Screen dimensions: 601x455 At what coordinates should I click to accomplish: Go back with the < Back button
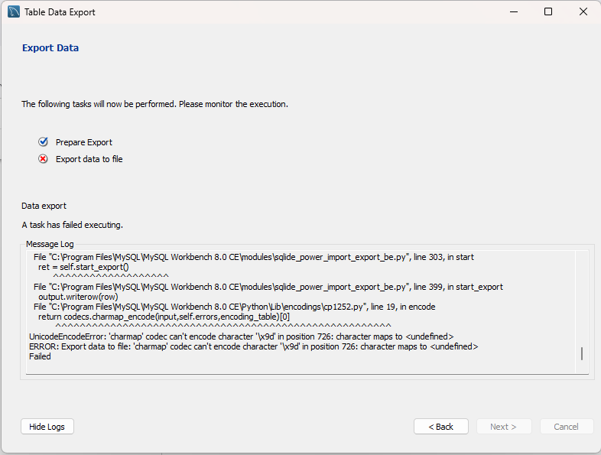coord(440,427)
